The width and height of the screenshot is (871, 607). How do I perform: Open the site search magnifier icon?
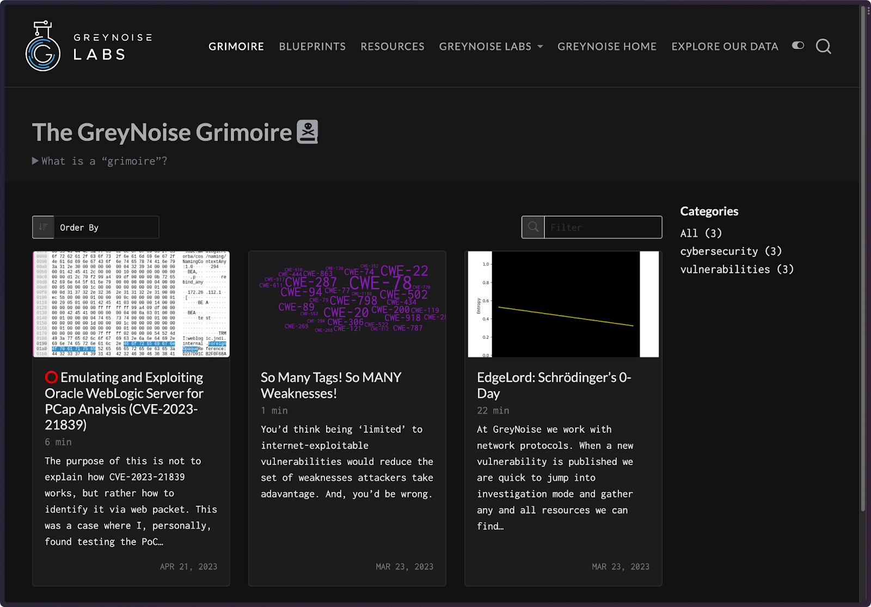point(823,46)
